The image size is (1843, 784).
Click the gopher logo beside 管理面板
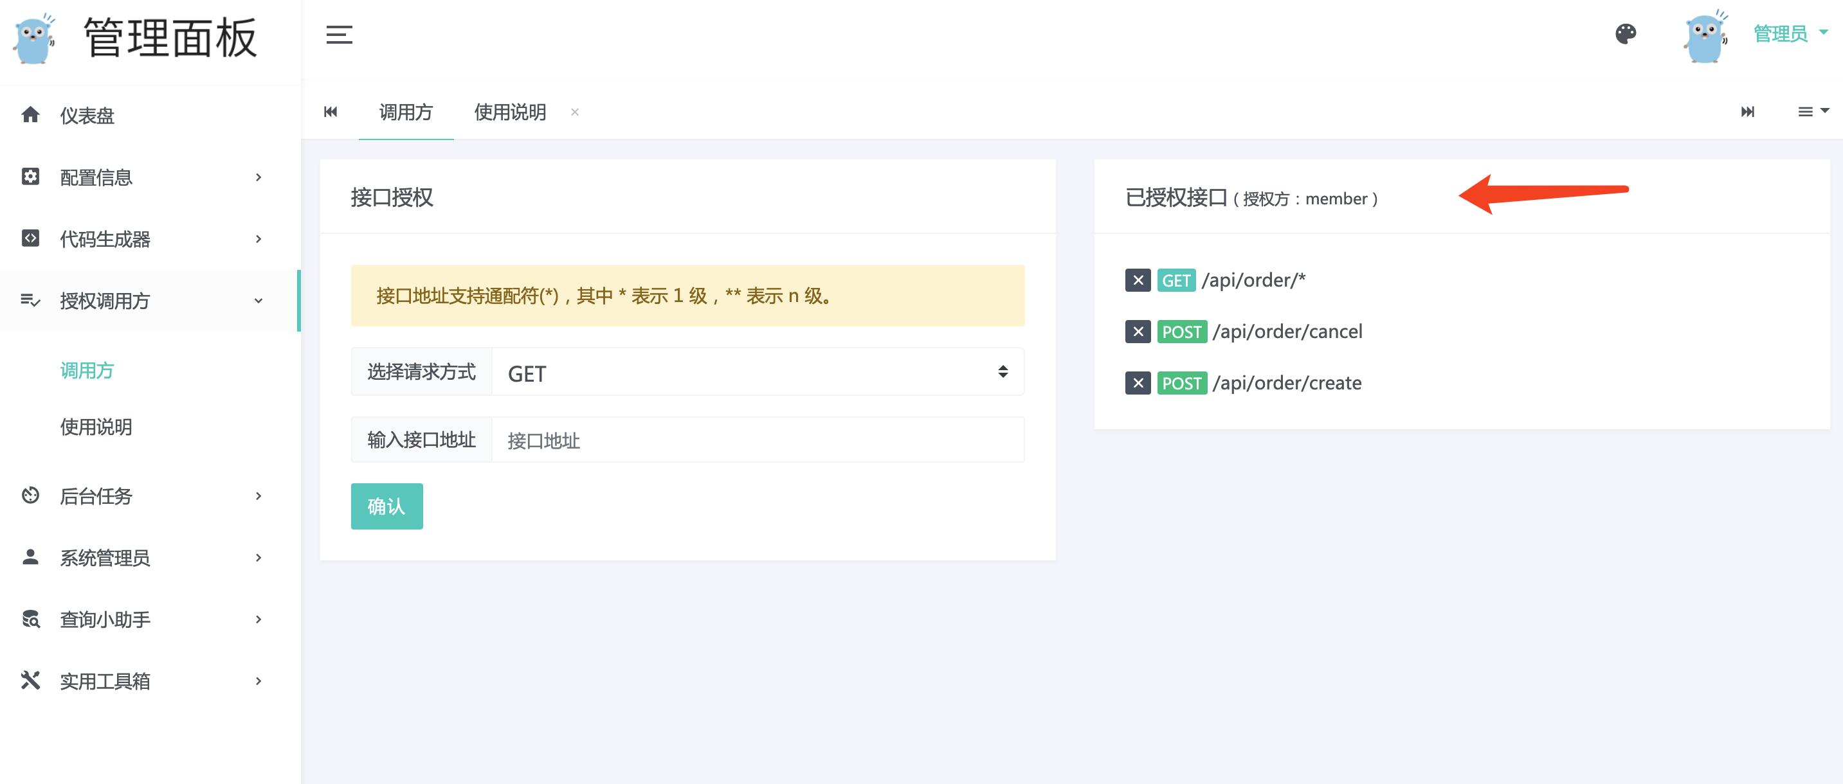point(33,38)
